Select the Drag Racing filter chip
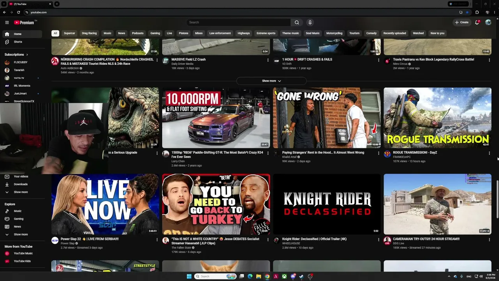The height and width of the screenshot is (281, 499). (x=89, y=33)
